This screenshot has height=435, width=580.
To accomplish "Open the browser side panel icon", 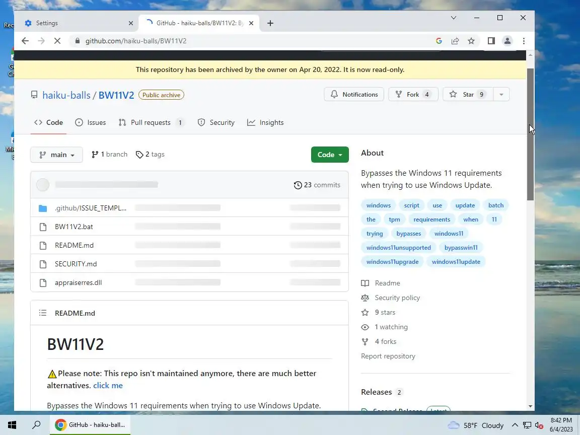I will point(491,41).
